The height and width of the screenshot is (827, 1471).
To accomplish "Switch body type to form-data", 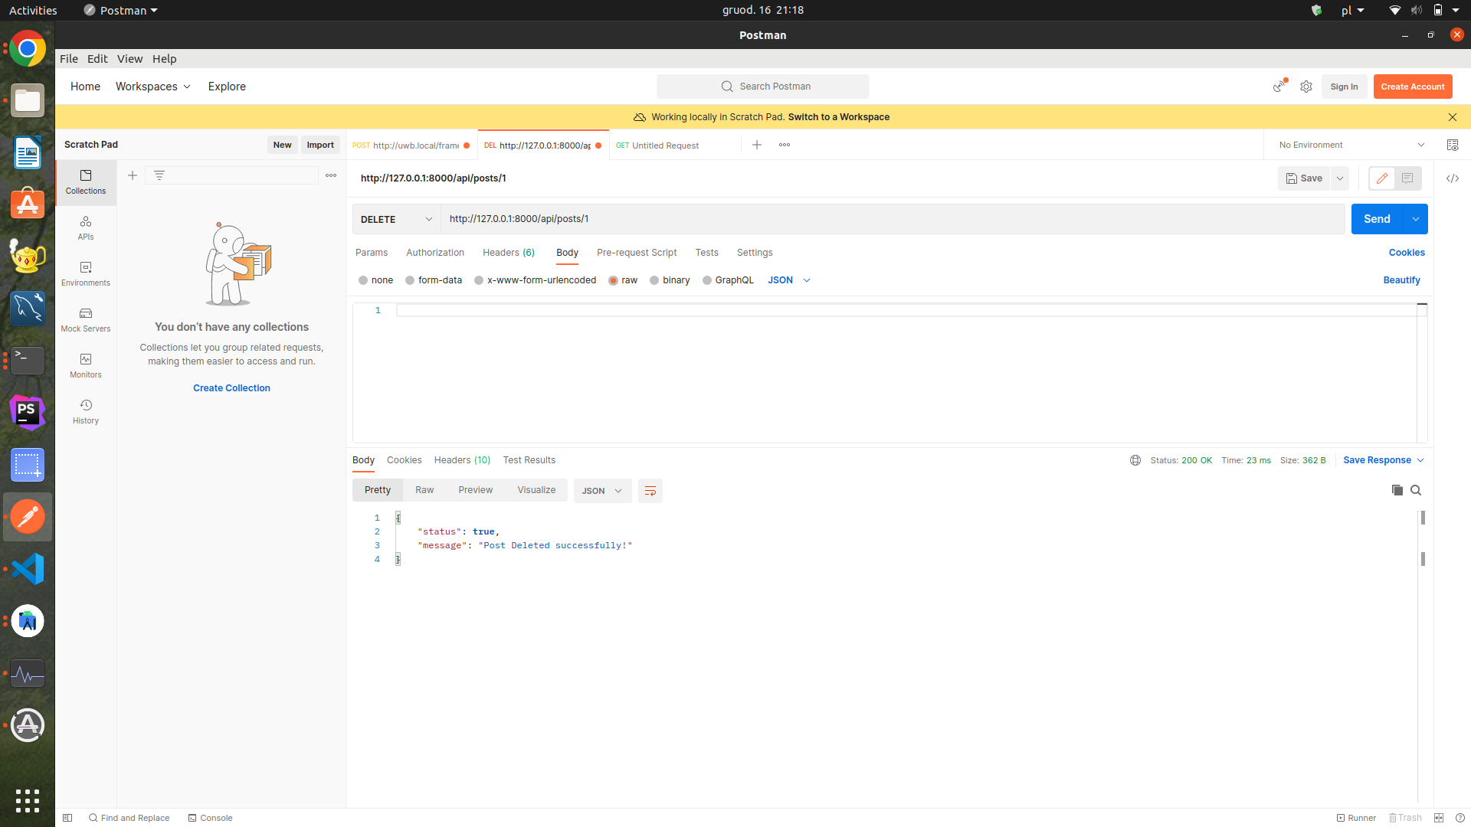I will click(434, 280).
